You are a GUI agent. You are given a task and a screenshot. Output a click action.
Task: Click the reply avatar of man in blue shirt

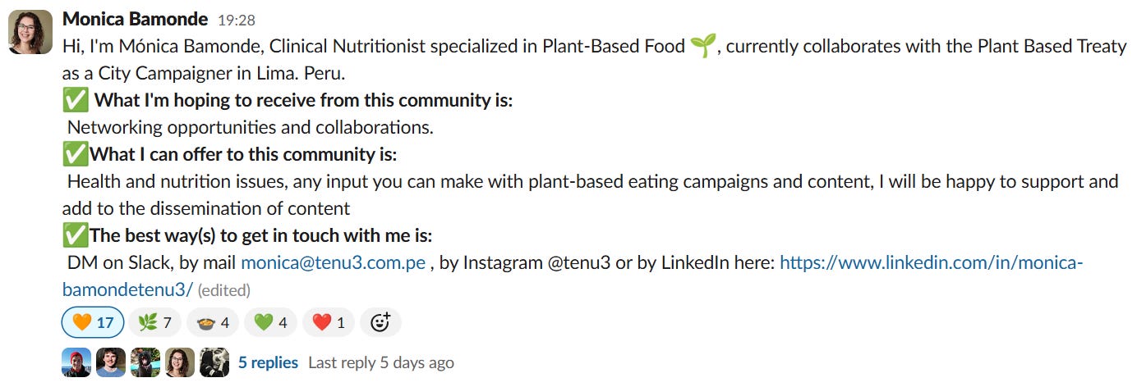click(x=111, y=362)
